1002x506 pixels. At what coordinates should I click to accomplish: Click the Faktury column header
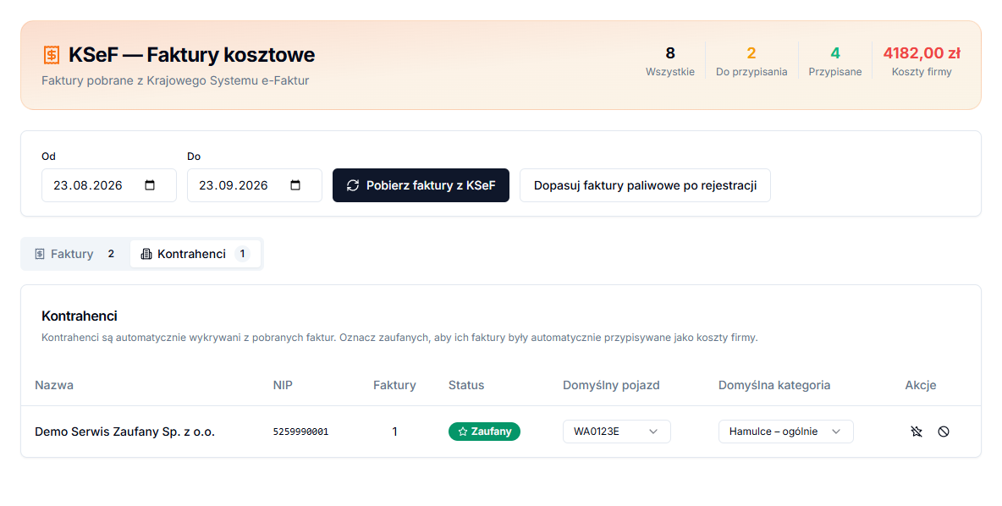point(394,385)
